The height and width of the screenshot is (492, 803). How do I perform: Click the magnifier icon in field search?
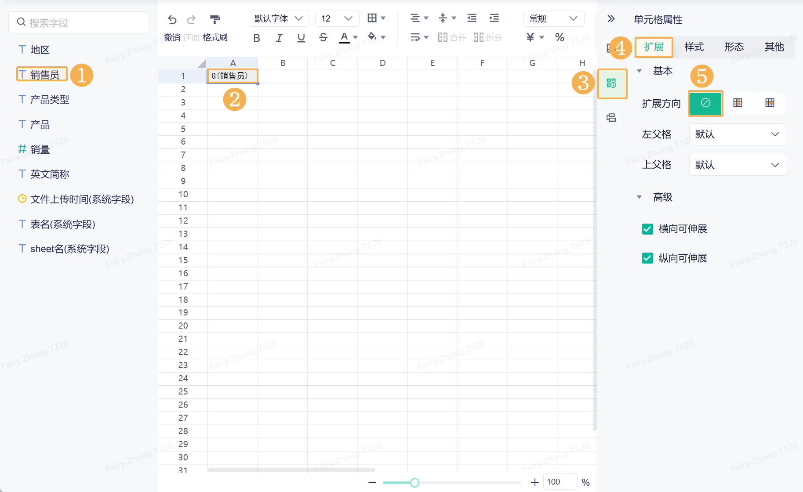[x=21, y=22]
